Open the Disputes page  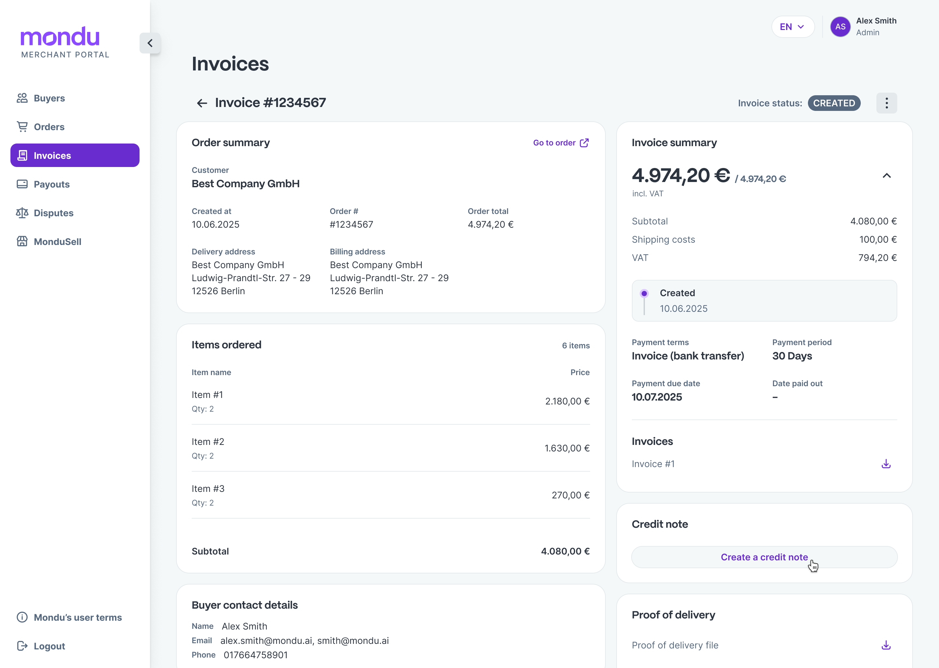tap(53, 213)
